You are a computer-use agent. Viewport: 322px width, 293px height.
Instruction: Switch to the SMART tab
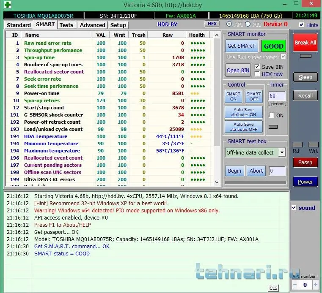click(x=45, y=24)
